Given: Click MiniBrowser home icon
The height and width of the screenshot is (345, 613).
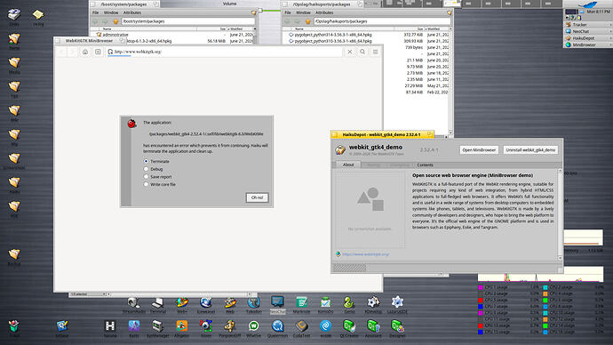Looking at the screenshot, I should [85, 52].
